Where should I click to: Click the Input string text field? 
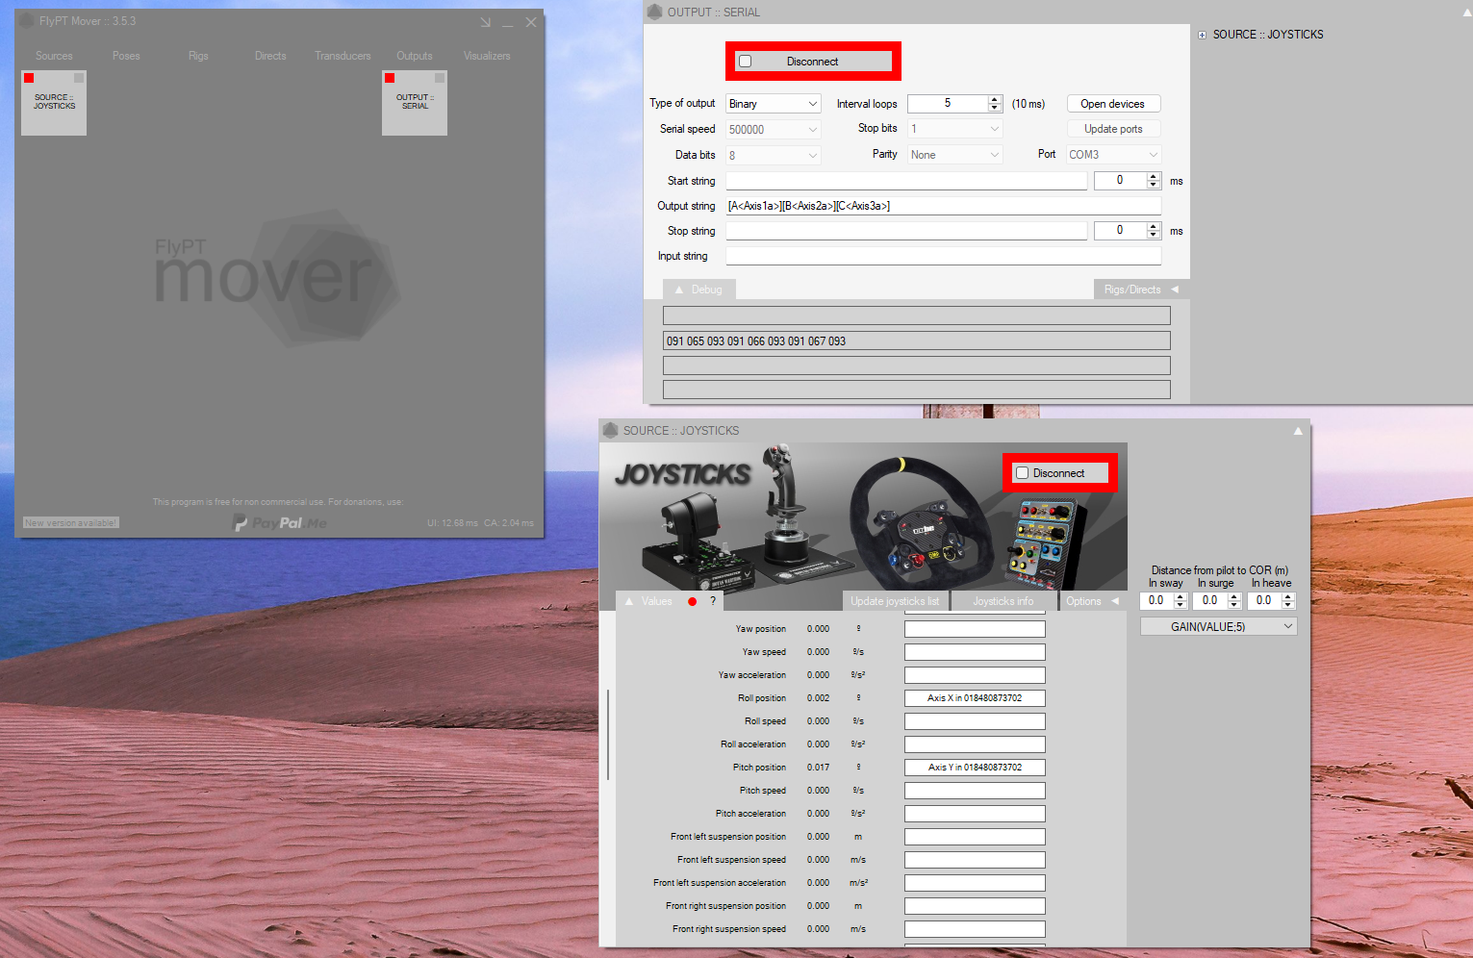944,256
